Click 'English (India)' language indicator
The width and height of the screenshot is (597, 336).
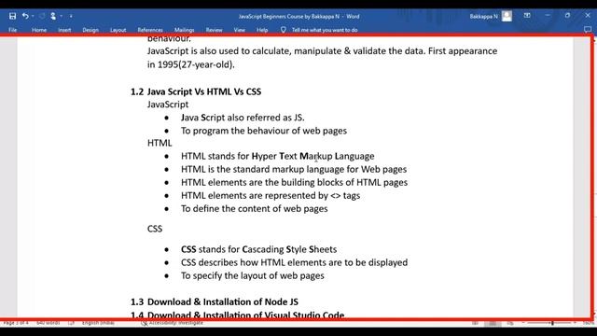(98, 323)
